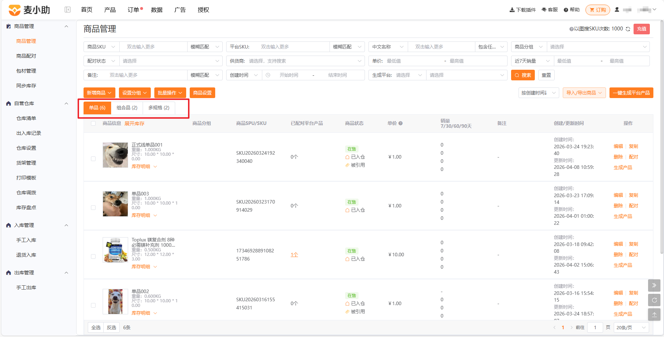Select the header select-all checkbox
The height and width of the screenshot is (337, 664).
coord(93,124)
